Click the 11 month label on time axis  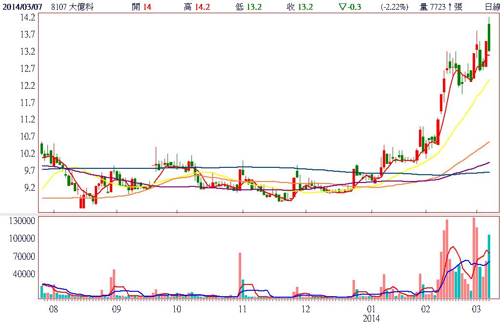(242, 309)
